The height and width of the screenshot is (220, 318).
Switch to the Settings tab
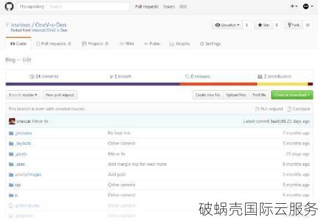tap(210, 43)
